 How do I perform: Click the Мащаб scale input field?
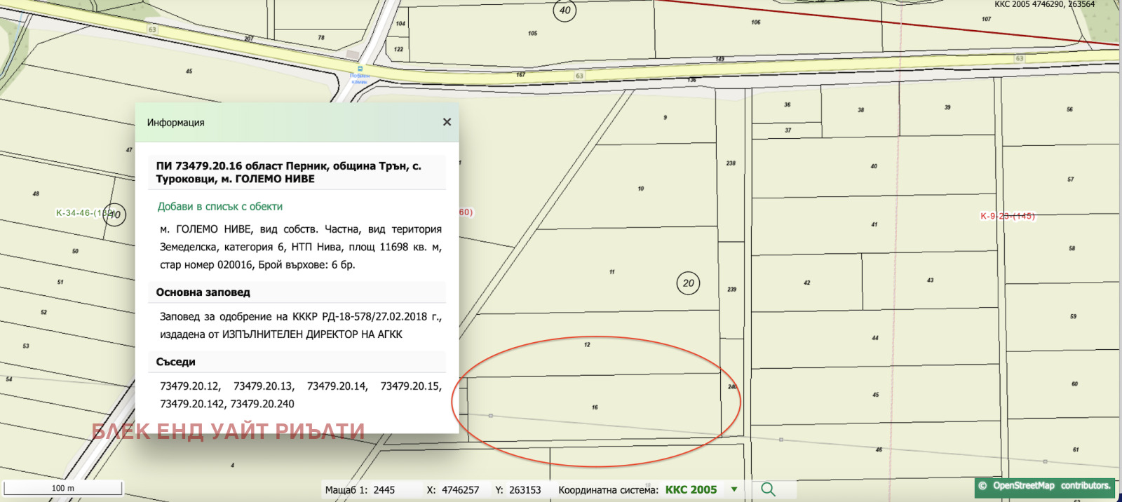point(384,490)
